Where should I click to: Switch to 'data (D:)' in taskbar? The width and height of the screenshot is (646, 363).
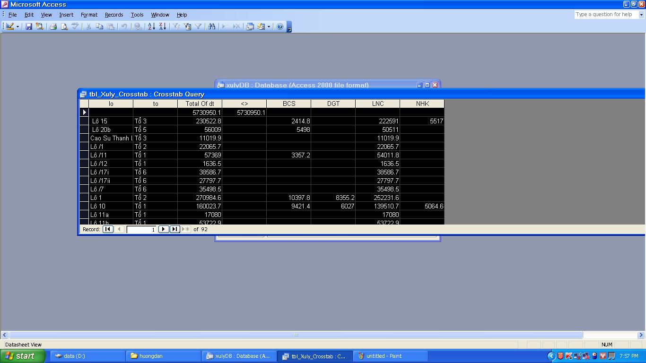[x=87, y=356]
